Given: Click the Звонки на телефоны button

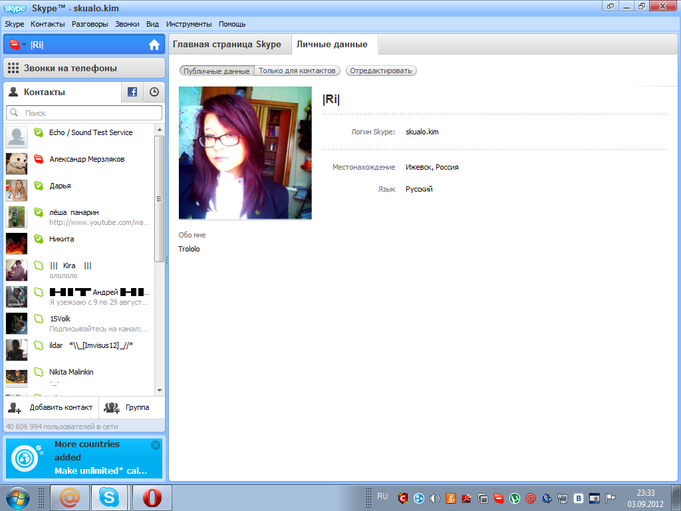Looking at the screenshot, I should coord(84,69).
